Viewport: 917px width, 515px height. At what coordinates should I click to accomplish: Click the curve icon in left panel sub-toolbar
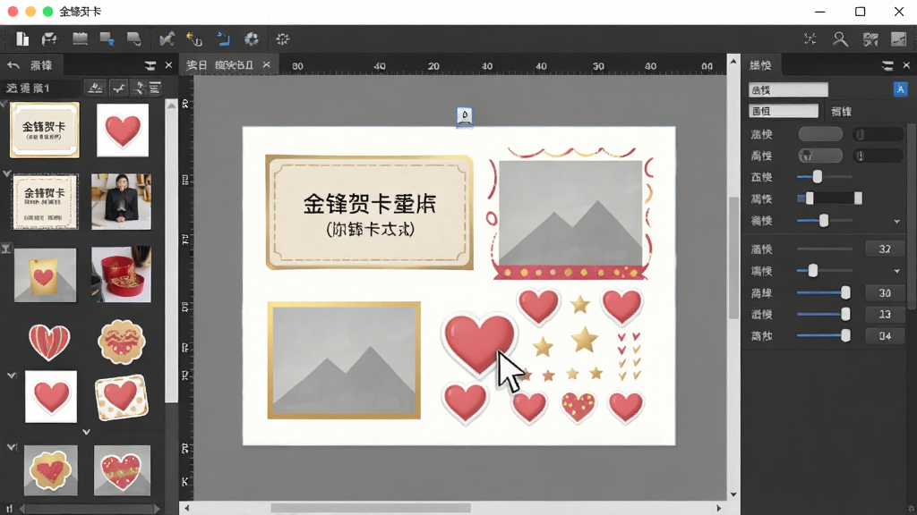[x=119, y=89]
